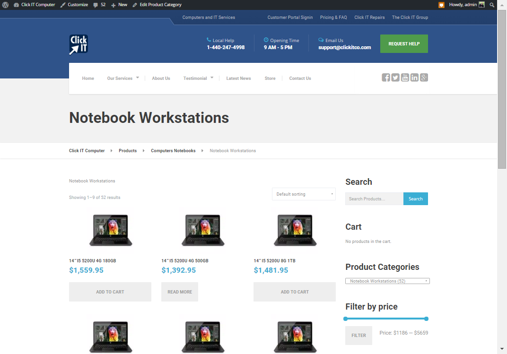Click the scrollbar down arrow

502,349
